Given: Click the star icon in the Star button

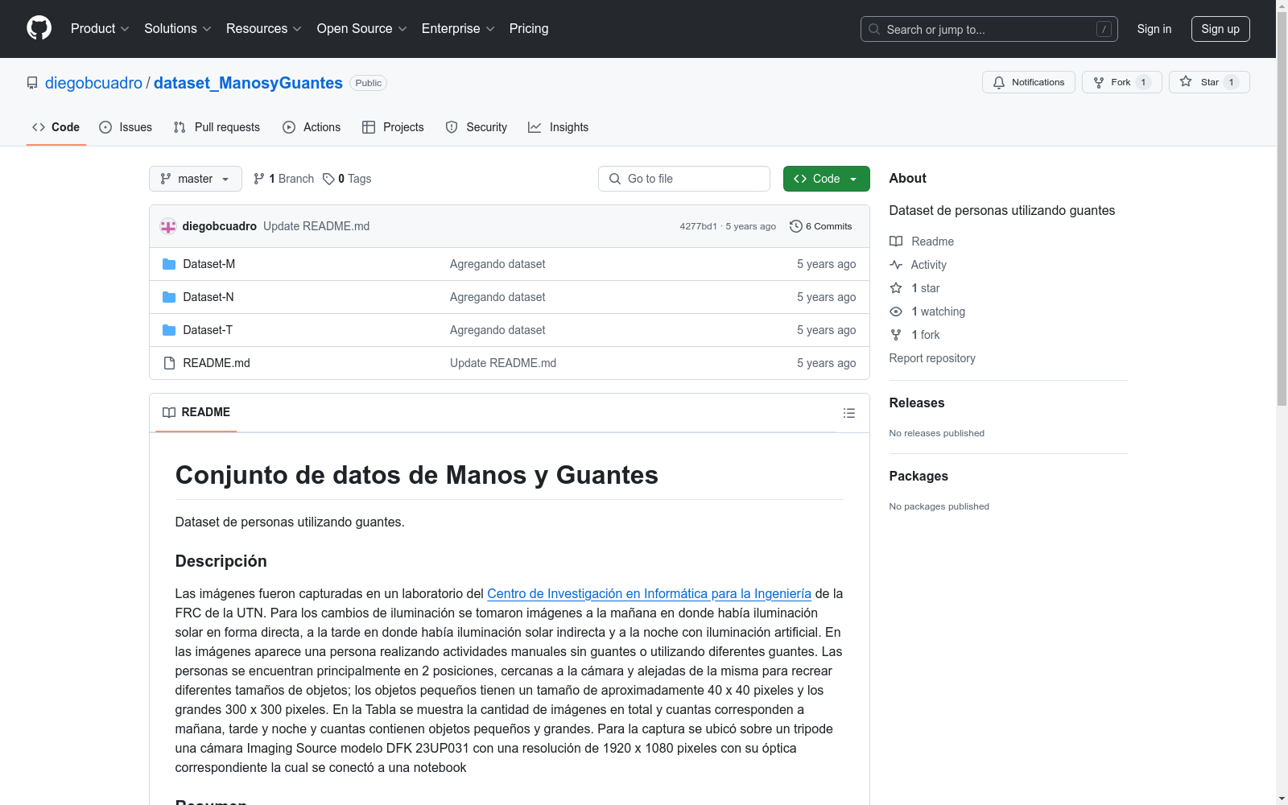Looking at the screenshot, I should tap(1186, 81).
